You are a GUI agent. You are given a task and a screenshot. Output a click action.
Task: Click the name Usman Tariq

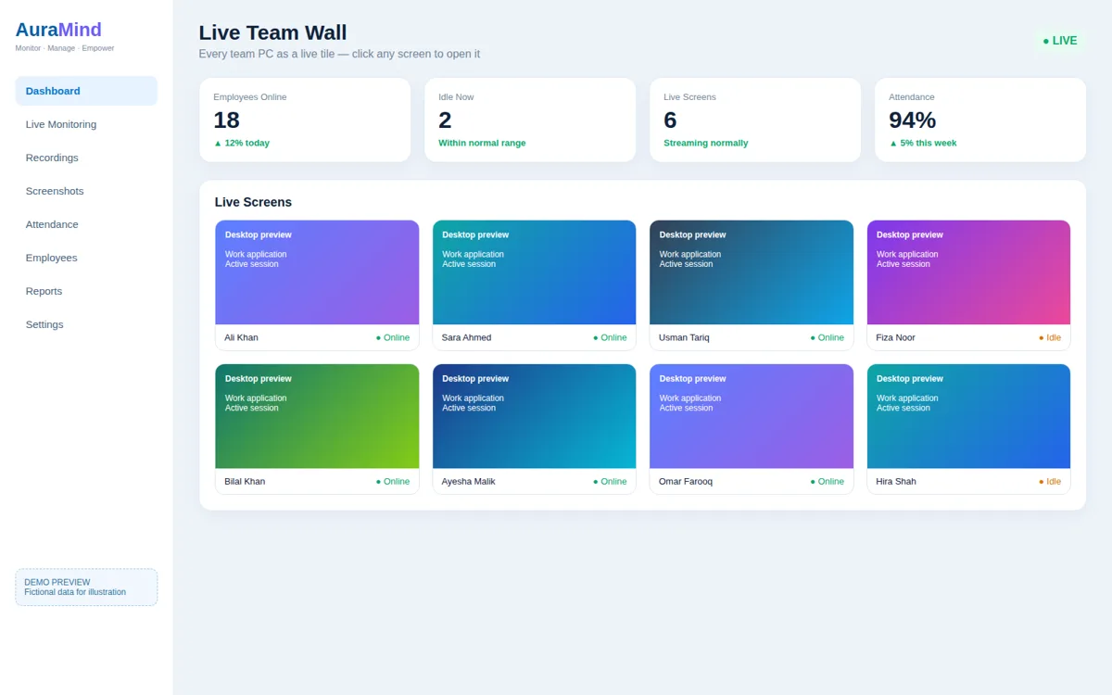click(x=684, y=337)
